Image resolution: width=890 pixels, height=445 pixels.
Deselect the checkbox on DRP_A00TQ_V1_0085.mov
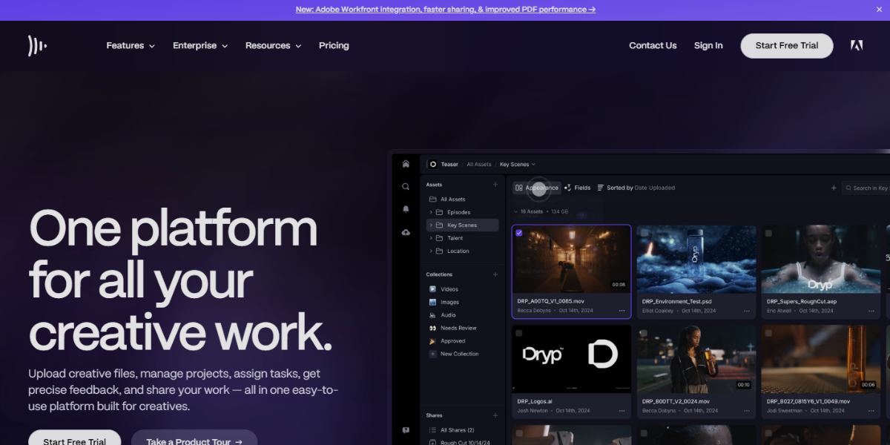pyautogui.click(x=519, y=232)
